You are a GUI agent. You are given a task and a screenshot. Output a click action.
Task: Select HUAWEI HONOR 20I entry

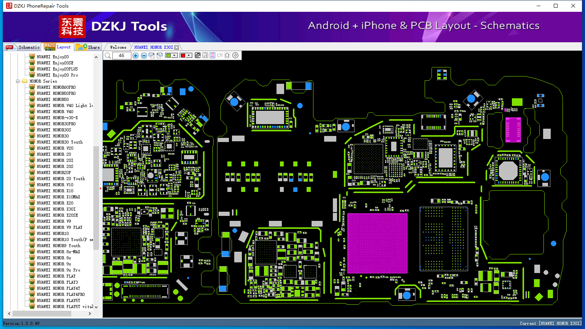(55, 160)
